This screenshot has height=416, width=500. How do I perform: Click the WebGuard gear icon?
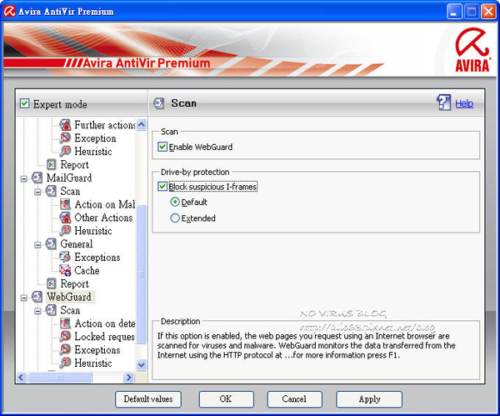pos(37,297)
